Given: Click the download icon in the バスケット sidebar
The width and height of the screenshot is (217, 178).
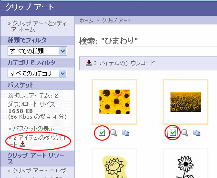Looking at the screenshot, I should coord(22,144).
